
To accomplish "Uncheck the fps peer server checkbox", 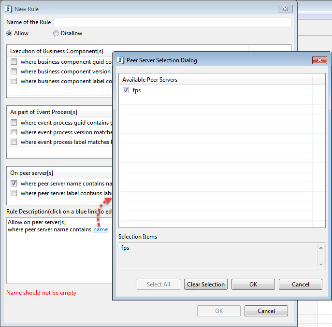I will [x=126, y=90].
